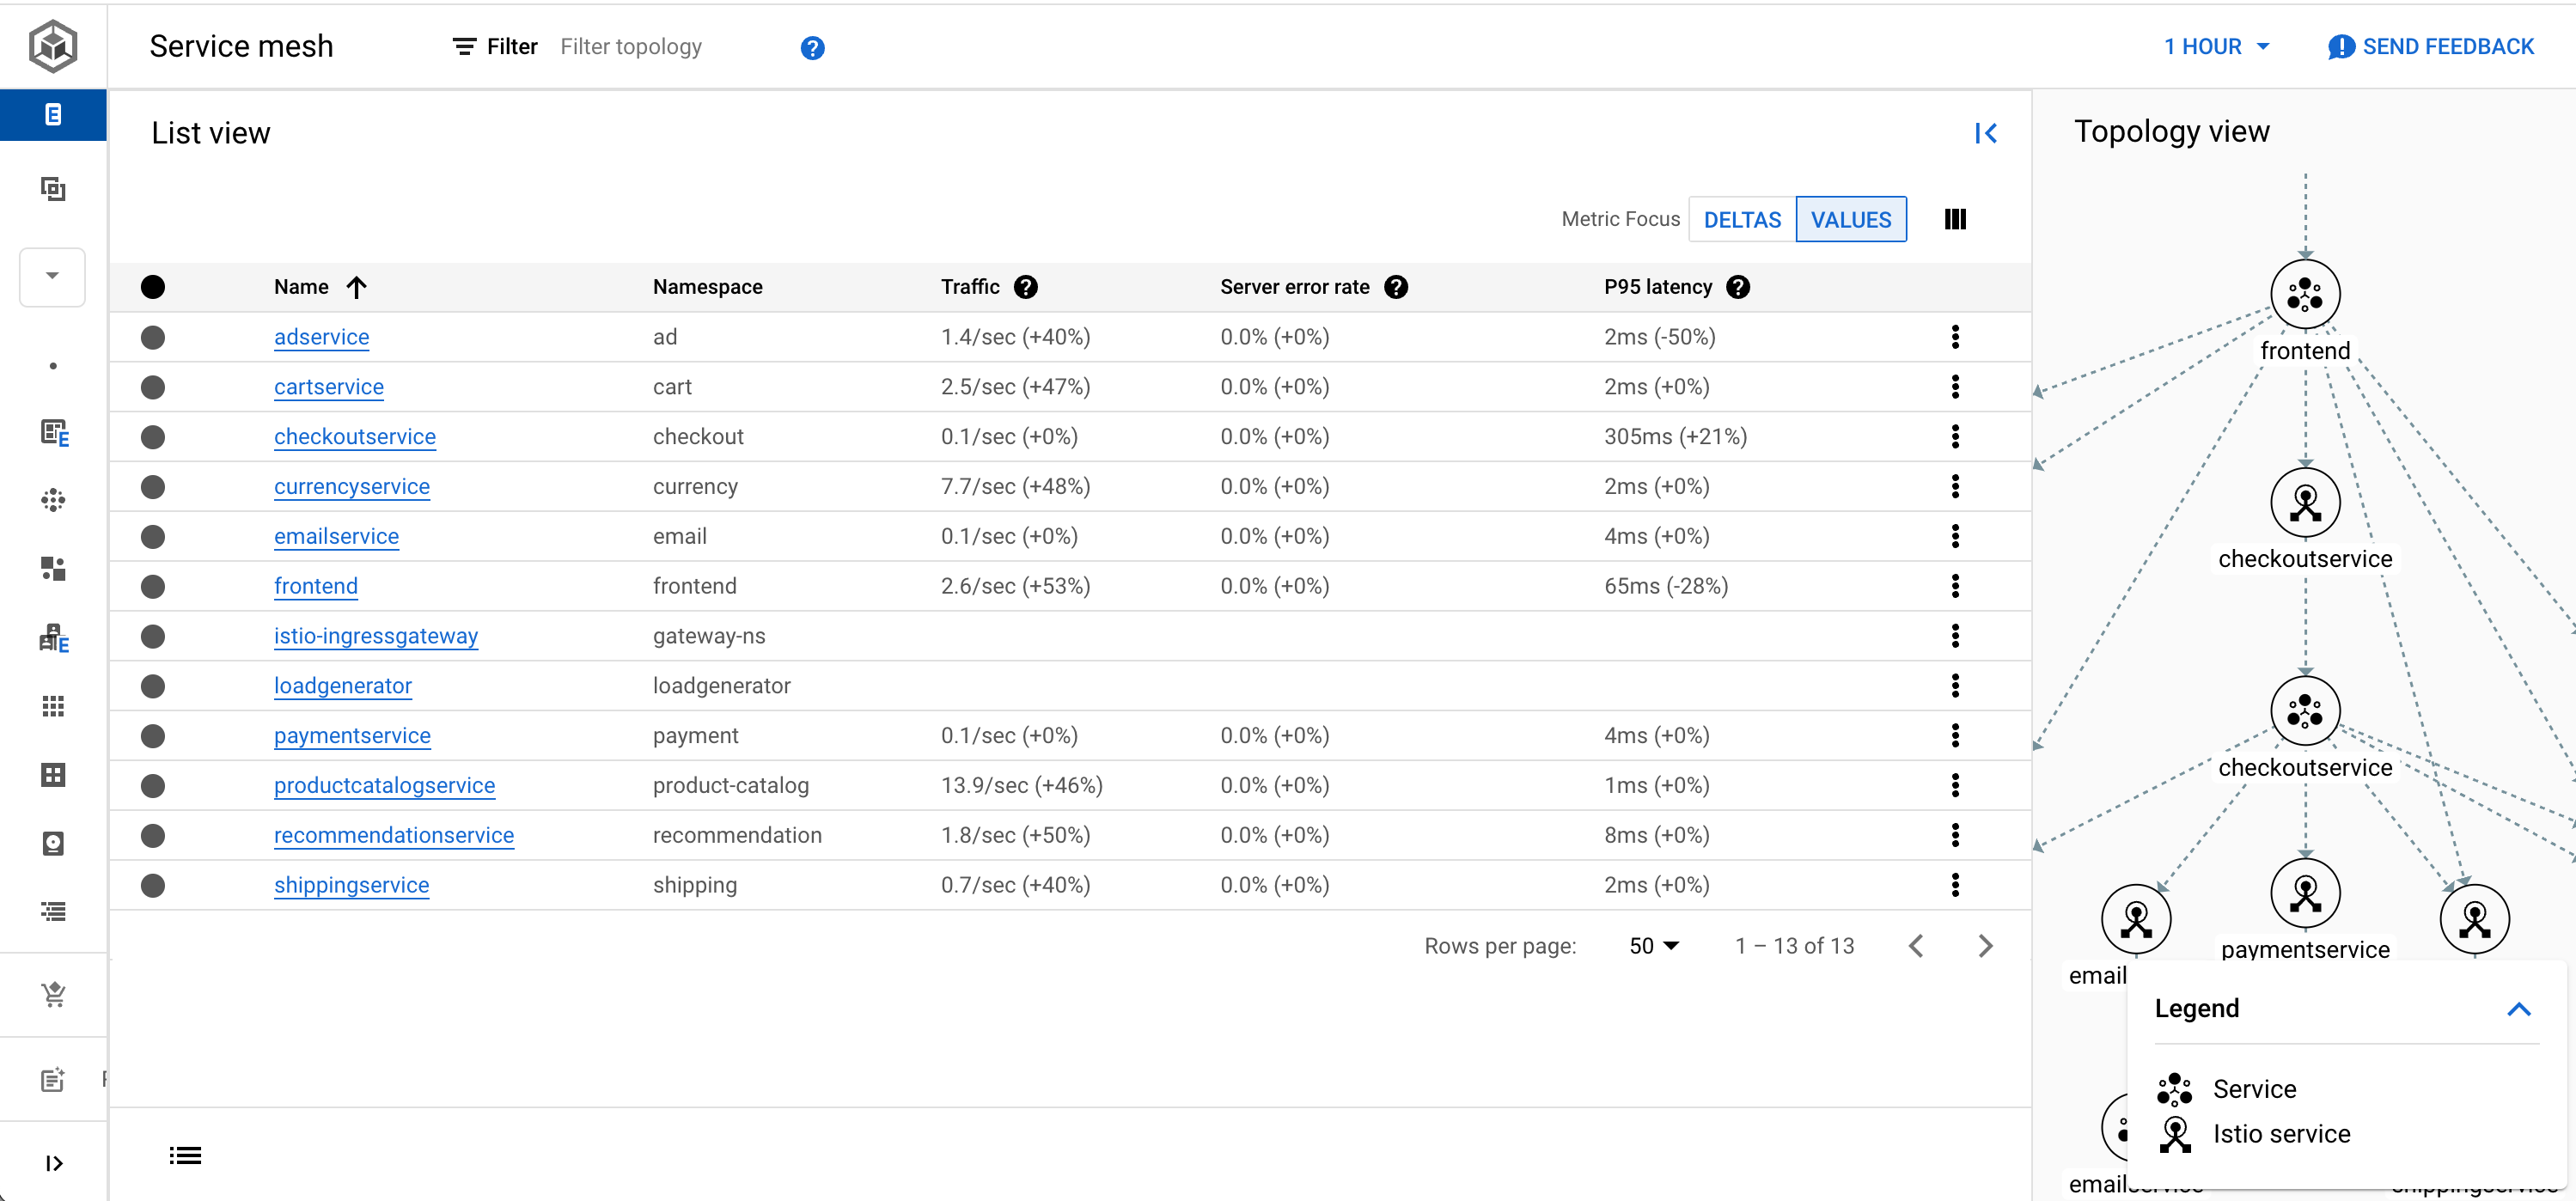Viewport: 2576px width, 1201px height.
Task: Switch Metric Focus to VALUES
Action: (1850, 220)
